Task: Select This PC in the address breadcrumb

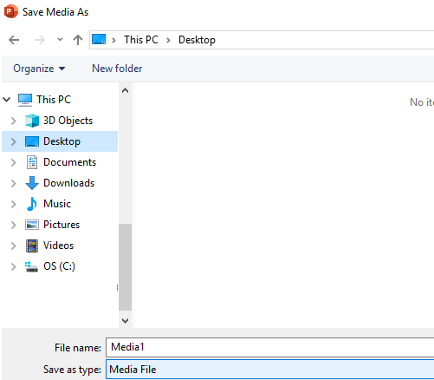Action: pyautogui.click(x=141, y=40)
